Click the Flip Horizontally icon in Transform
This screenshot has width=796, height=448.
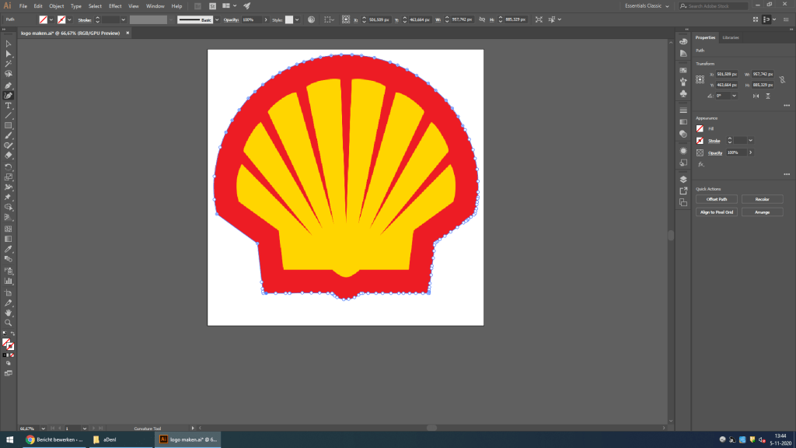[756, 95]
